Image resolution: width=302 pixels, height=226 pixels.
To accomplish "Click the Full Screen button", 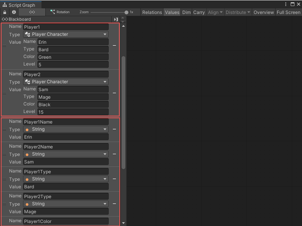I will (x=288, y=12).
